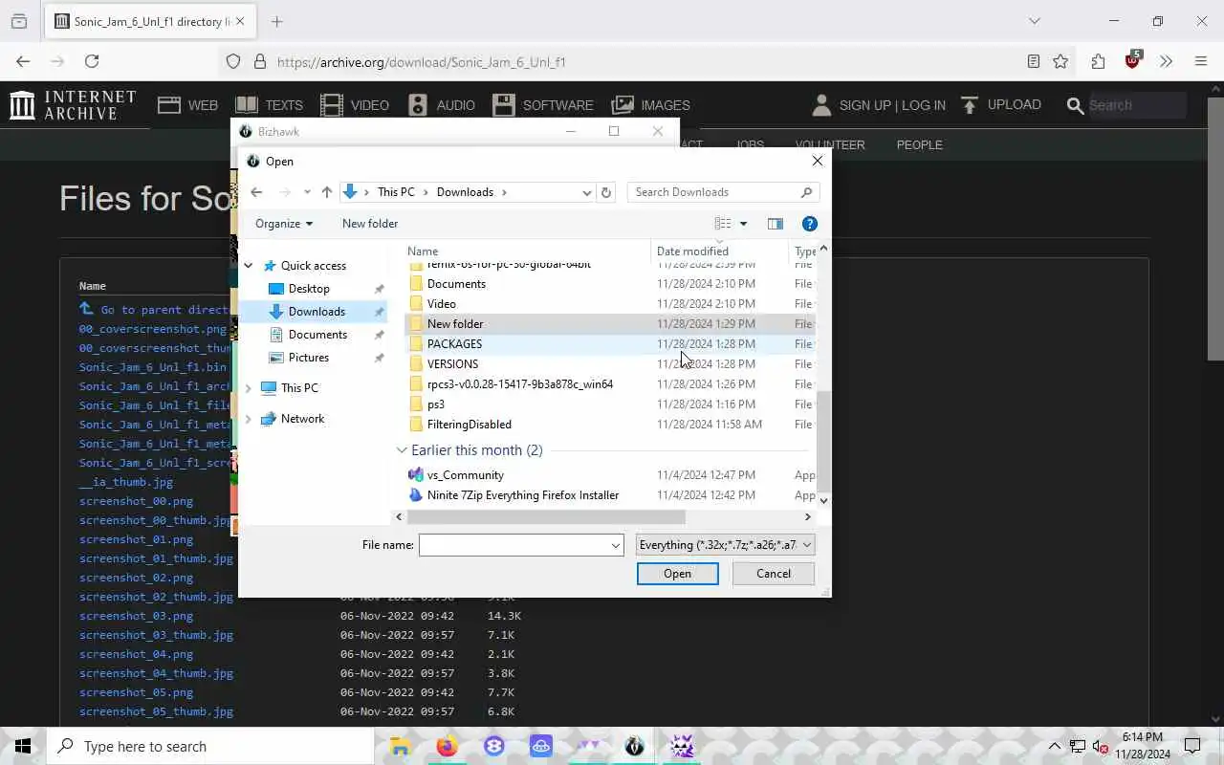Click the Internet Archive search magnifier

coord(1075,105)
